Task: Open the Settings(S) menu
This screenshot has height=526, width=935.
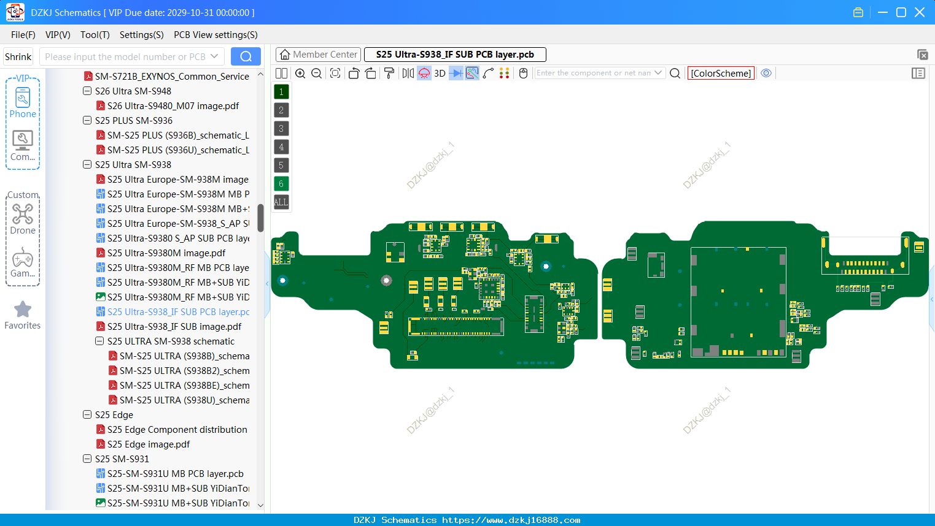Action: click(142, 35)
